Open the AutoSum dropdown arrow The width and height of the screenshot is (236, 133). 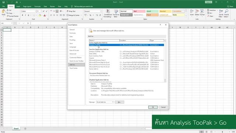[217, 10]
